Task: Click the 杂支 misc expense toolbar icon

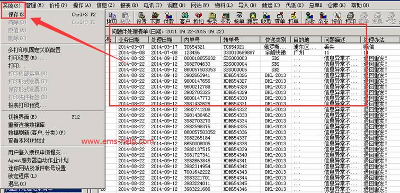Action: [x=323, y=18]
